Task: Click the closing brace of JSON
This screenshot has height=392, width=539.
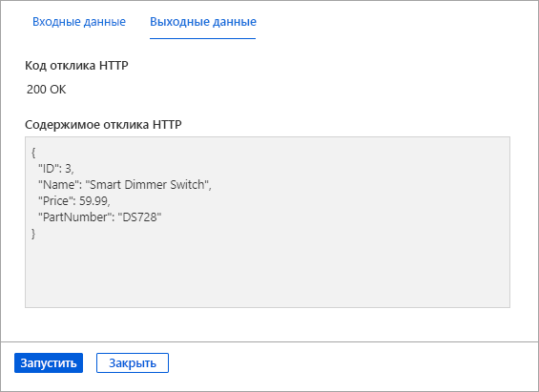Action: [33, 234]
